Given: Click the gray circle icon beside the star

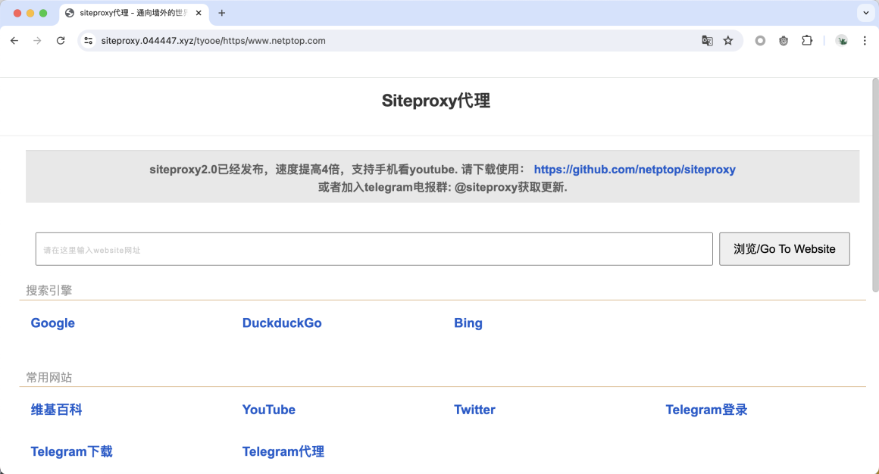Looking at the screenshot, I should tap(760, 40).
